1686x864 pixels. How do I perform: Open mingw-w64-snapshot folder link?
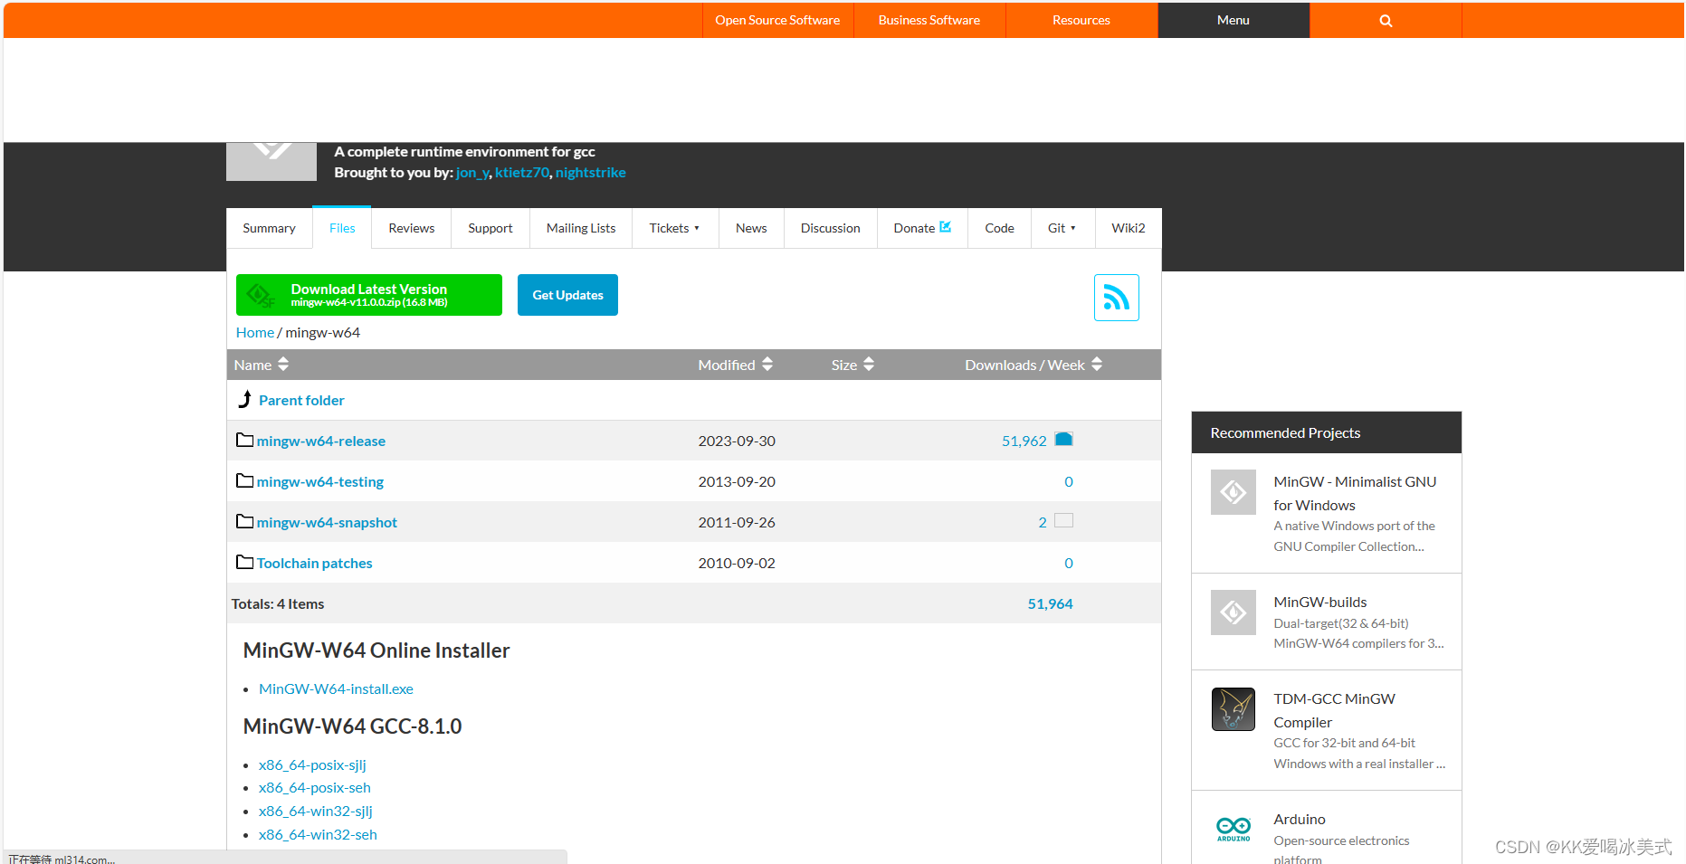[x=327, y=522]
